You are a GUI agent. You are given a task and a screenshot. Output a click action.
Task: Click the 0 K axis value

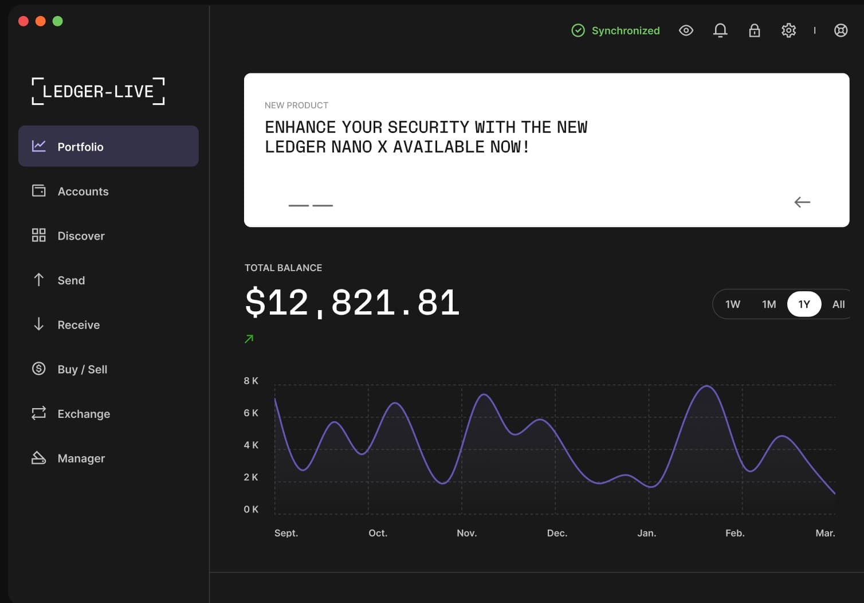251,509
